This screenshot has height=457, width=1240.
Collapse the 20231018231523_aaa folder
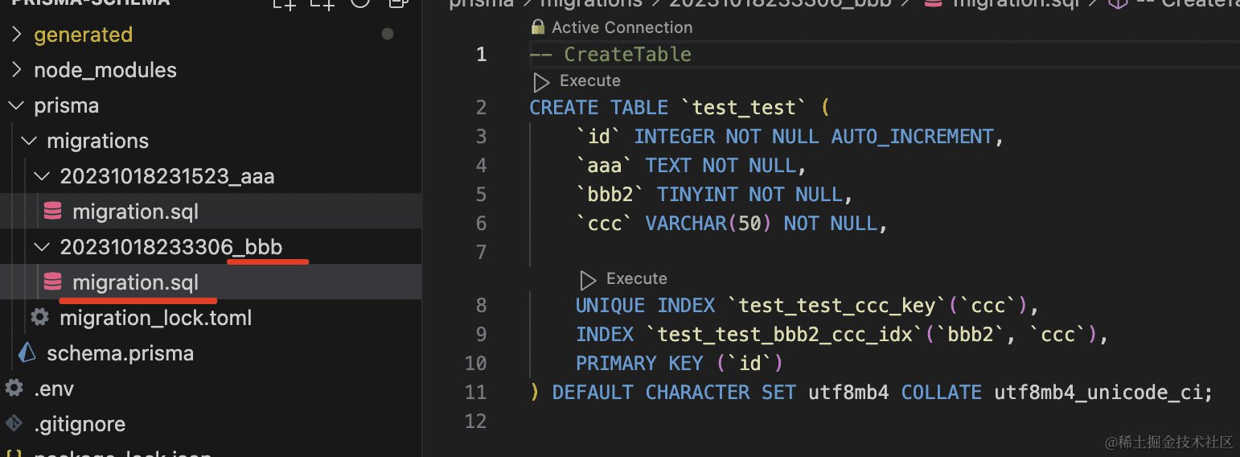[x=42, y=176]
